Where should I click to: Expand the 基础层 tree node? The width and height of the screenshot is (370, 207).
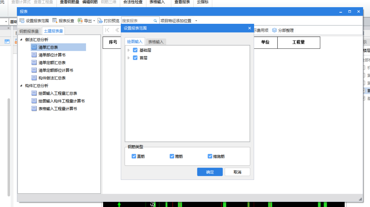(x=129, y=50)
